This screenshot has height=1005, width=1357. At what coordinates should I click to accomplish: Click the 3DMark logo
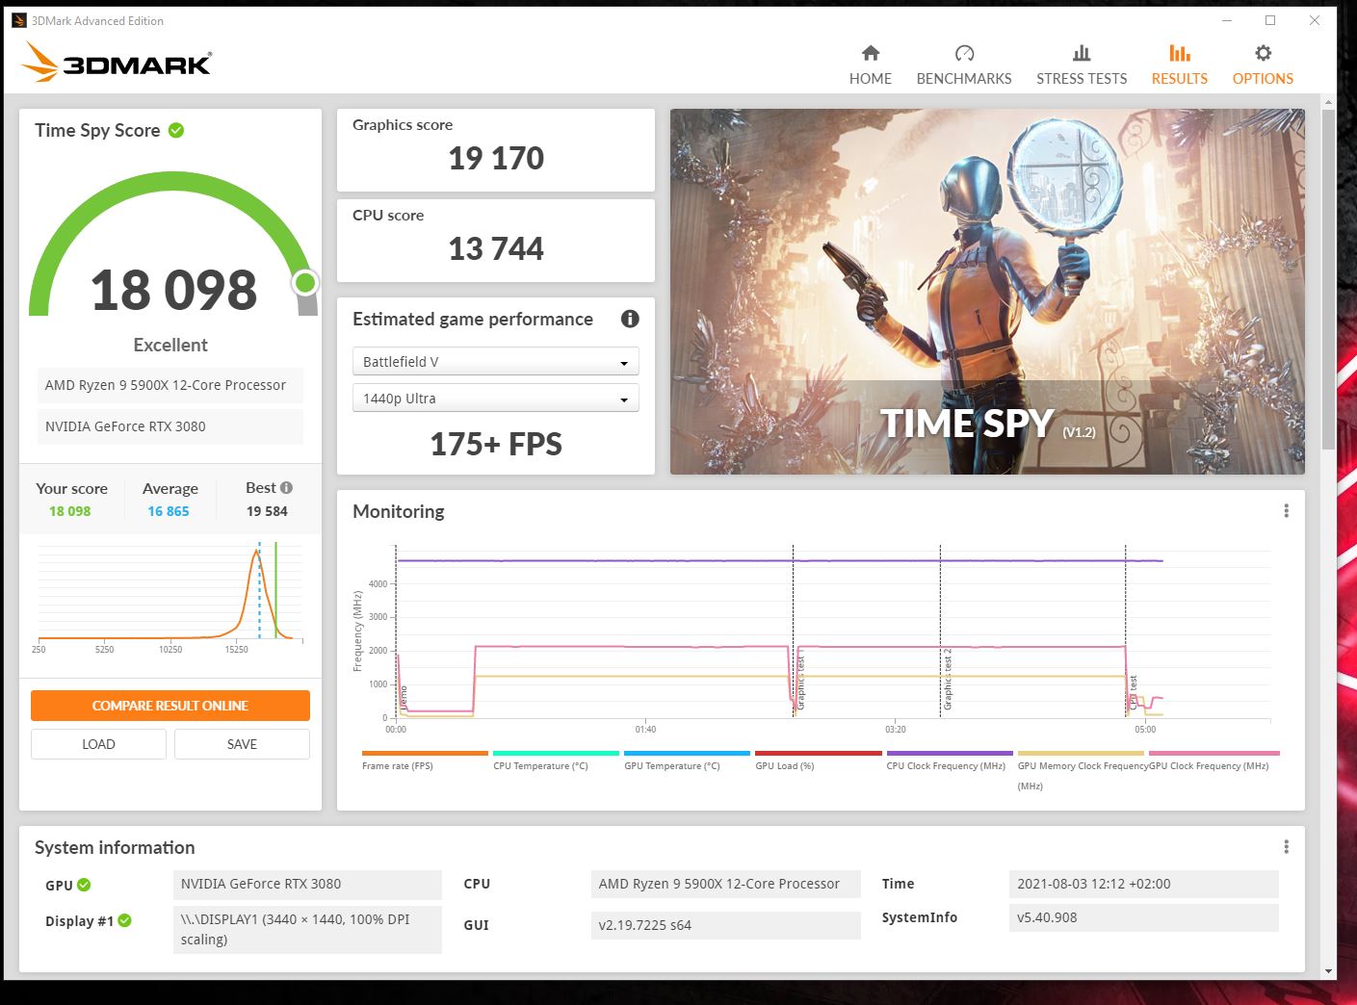(x=116, y=63)
